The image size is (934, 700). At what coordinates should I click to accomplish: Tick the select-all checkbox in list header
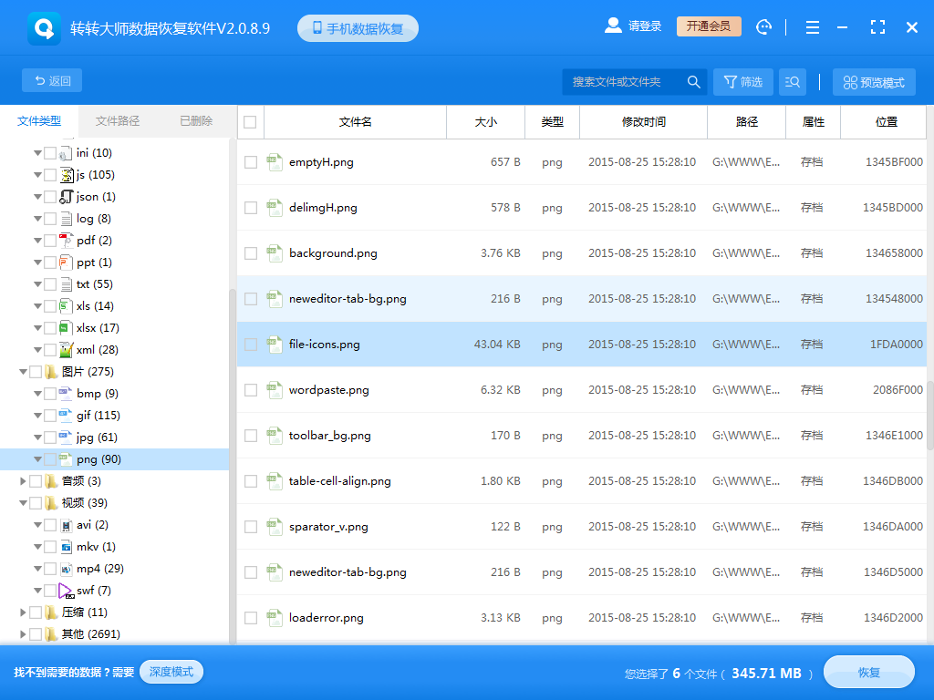click(x=250, y=122)
